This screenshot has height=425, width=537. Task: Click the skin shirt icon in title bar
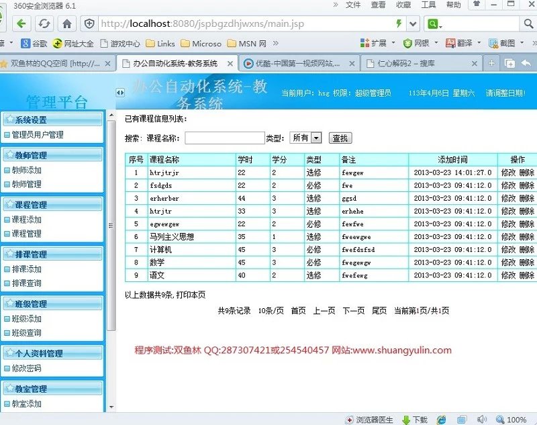coord(477,4)
